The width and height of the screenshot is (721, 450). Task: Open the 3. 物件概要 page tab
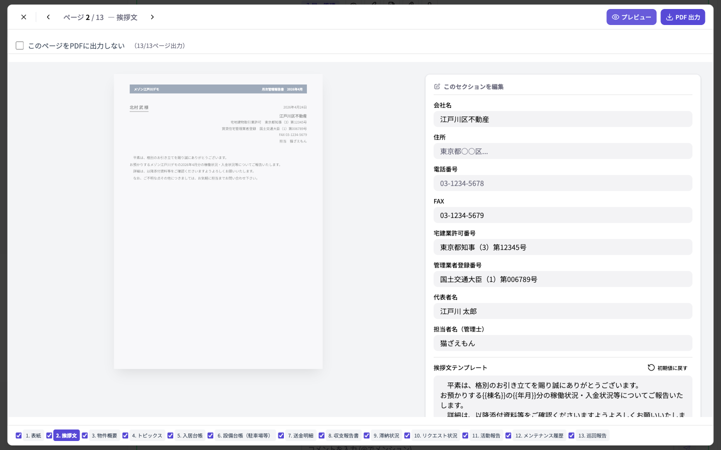[104, 435]
